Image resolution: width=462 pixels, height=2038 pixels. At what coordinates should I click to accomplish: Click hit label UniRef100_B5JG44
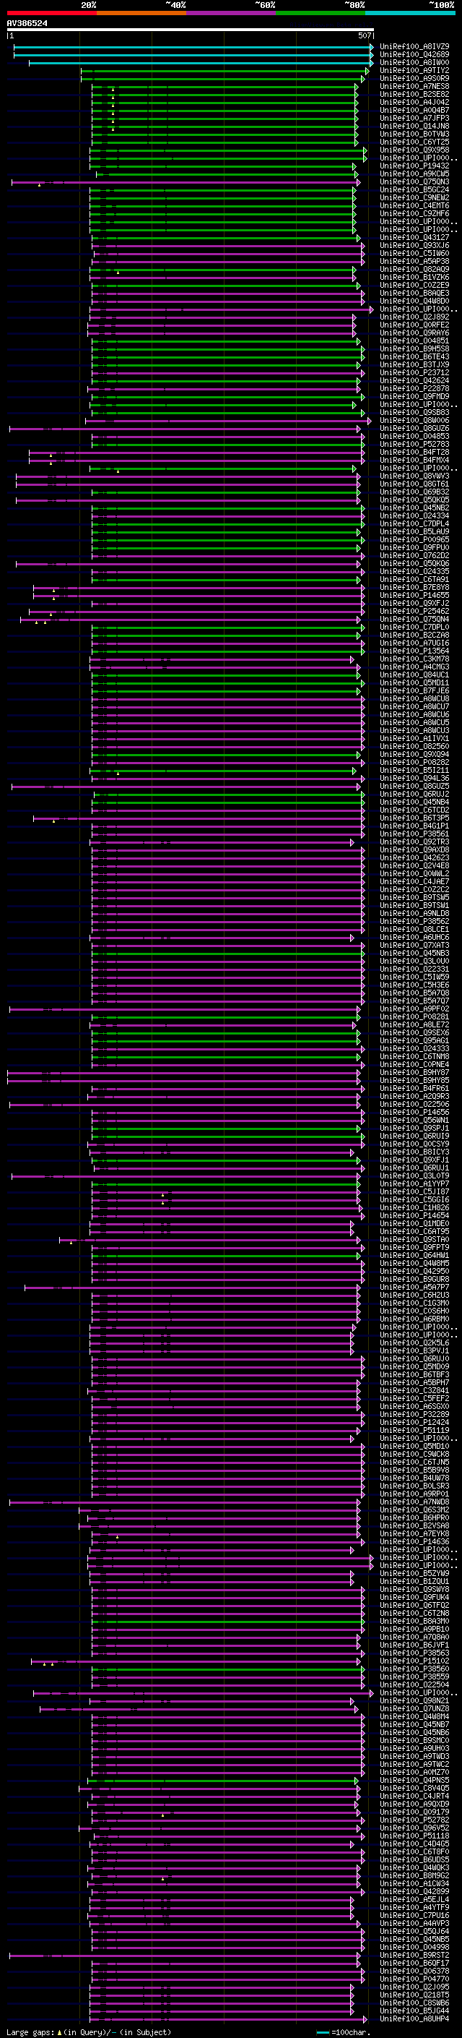tap(414, 2011)
